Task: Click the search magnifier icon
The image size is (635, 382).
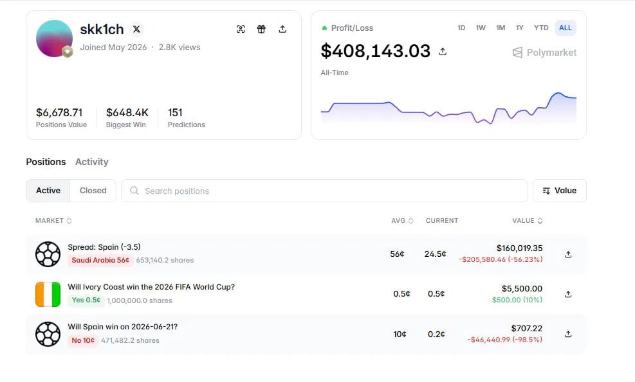Action: click(134, 191)
